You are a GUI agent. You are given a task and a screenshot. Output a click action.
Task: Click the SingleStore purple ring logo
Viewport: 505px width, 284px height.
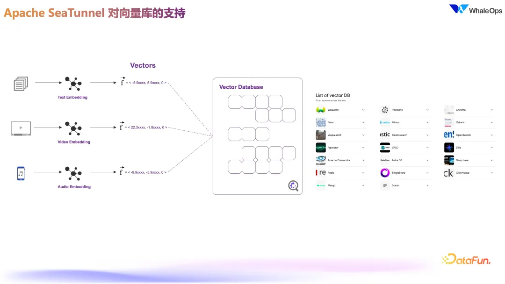click(385, 173)
